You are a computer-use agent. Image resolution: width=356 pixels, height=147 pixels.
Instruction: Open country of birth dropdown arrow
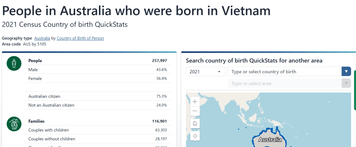(346, 71)
